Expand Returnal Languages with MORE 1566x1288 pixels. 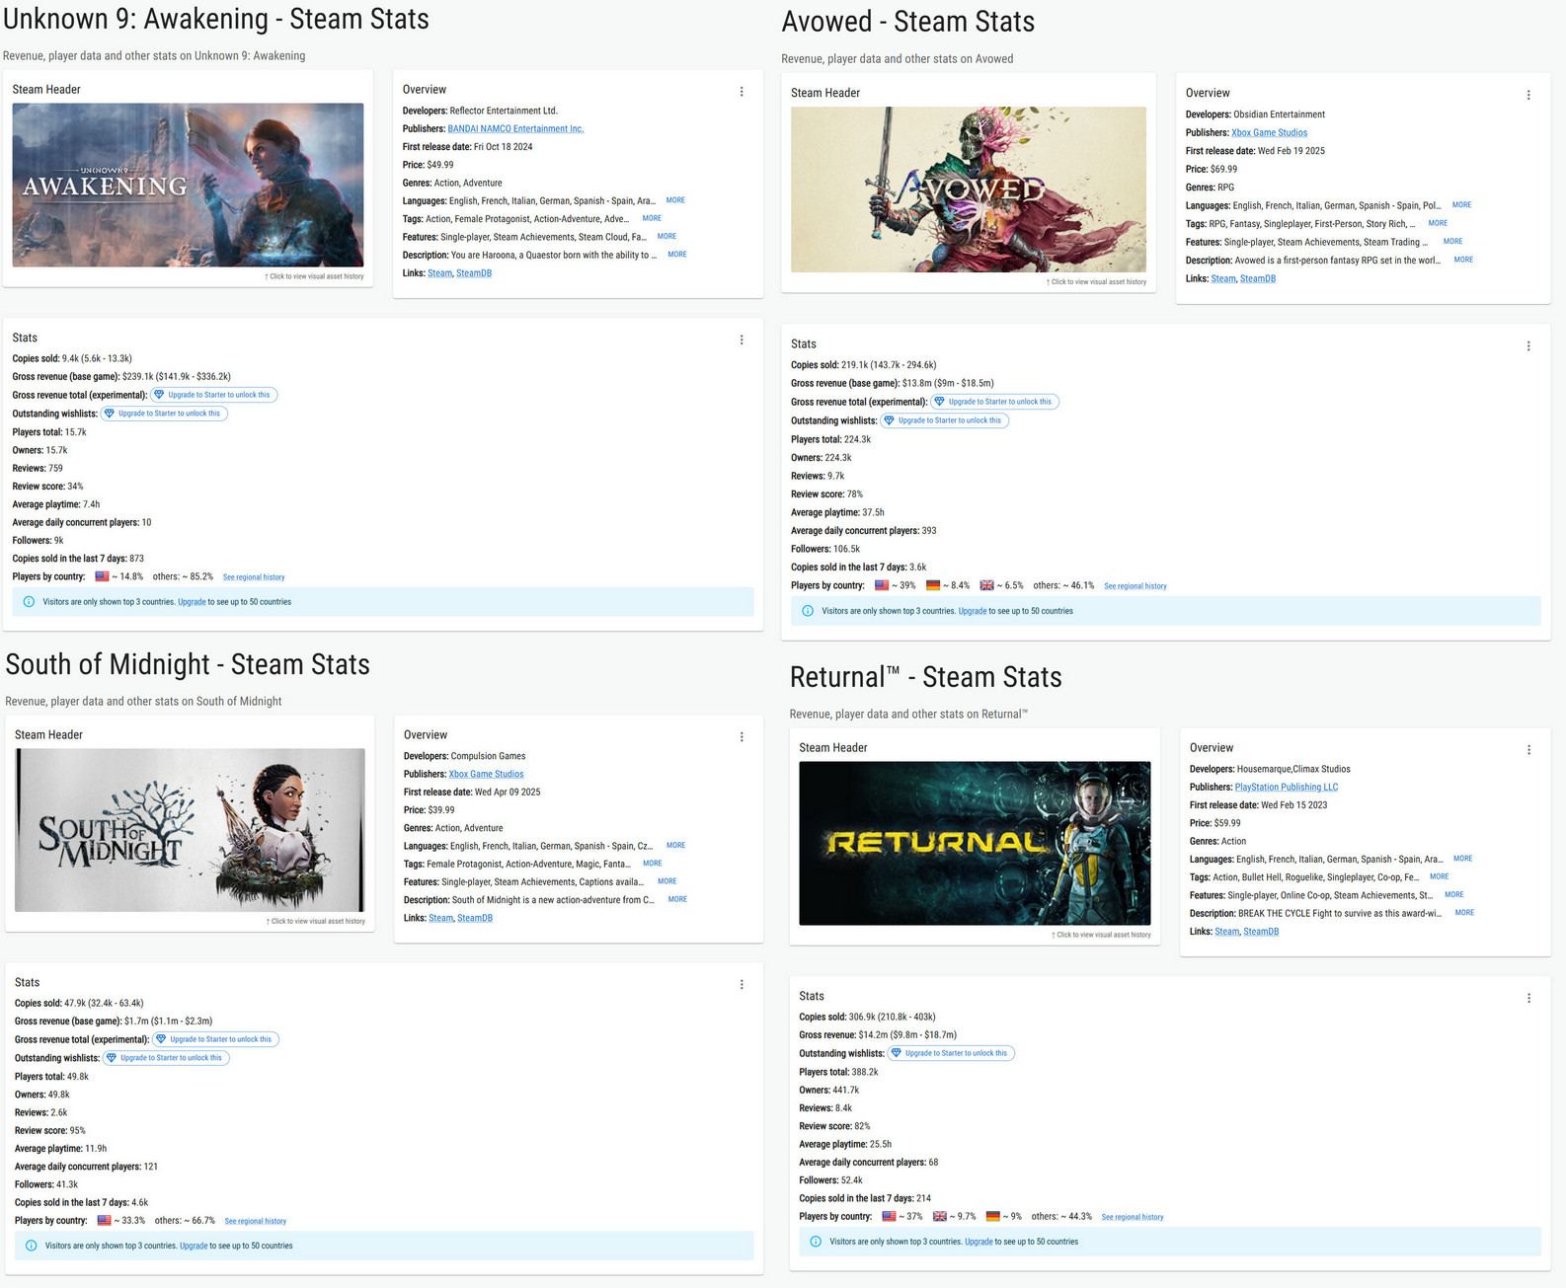[1462, 859]
